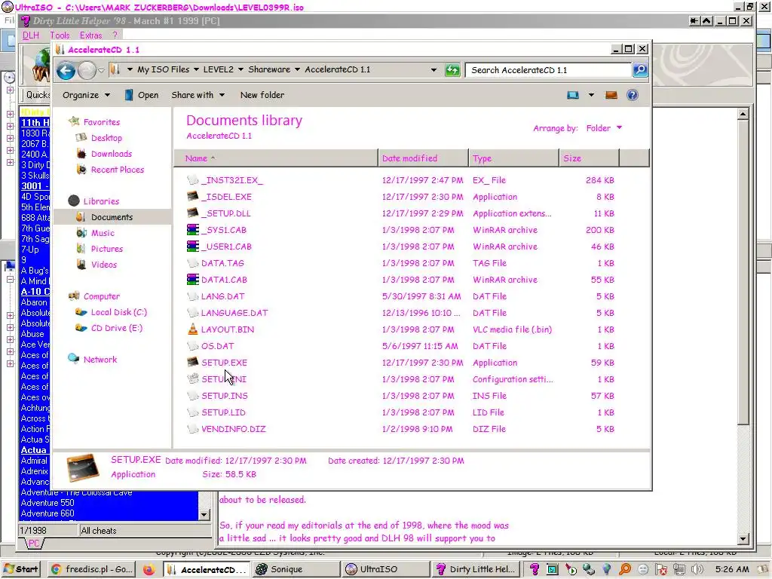Expand the Shareware breadcrumb arrow
This screenshot has height=579, width=772.
(x=297, y=69)
